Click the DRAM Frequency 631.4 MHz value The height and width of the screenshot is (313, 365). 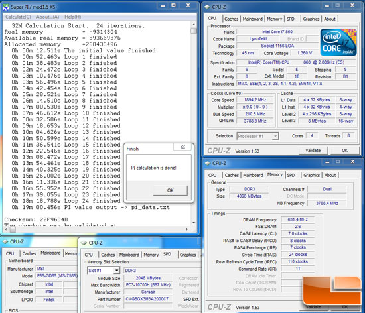tap(298, 219)
